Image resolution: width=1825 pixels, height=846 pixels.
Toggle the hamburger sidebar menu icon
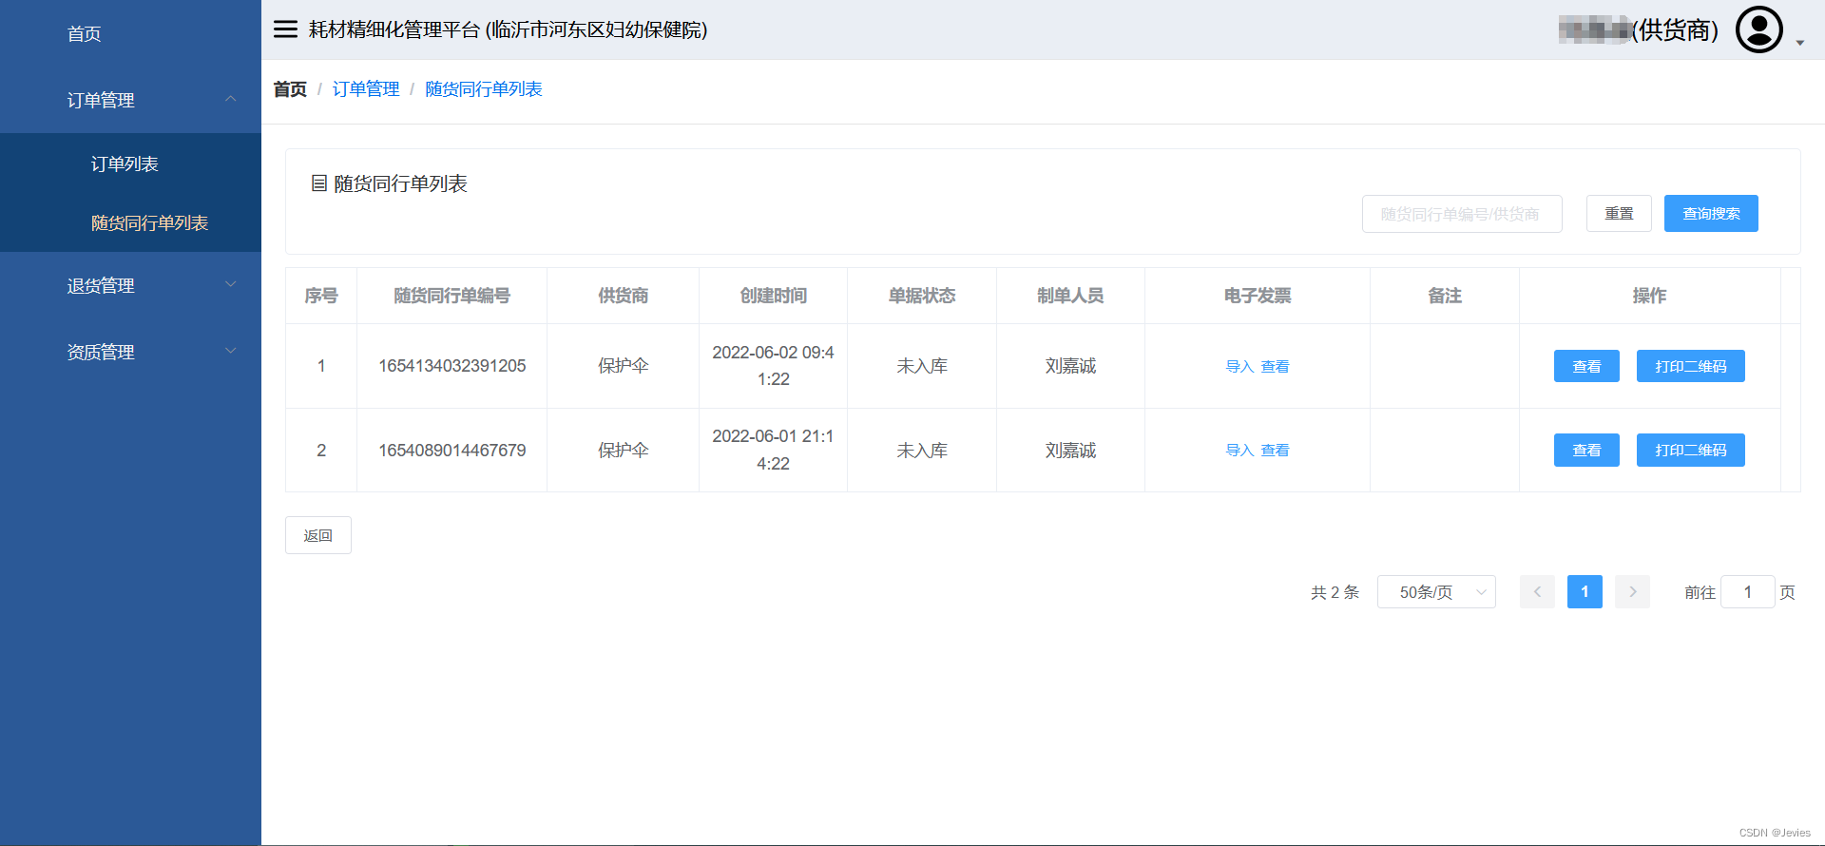point(285,29)
